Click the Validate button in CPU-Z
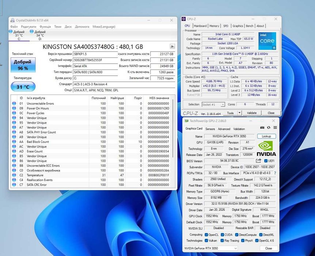 click(x=251, y=113)
